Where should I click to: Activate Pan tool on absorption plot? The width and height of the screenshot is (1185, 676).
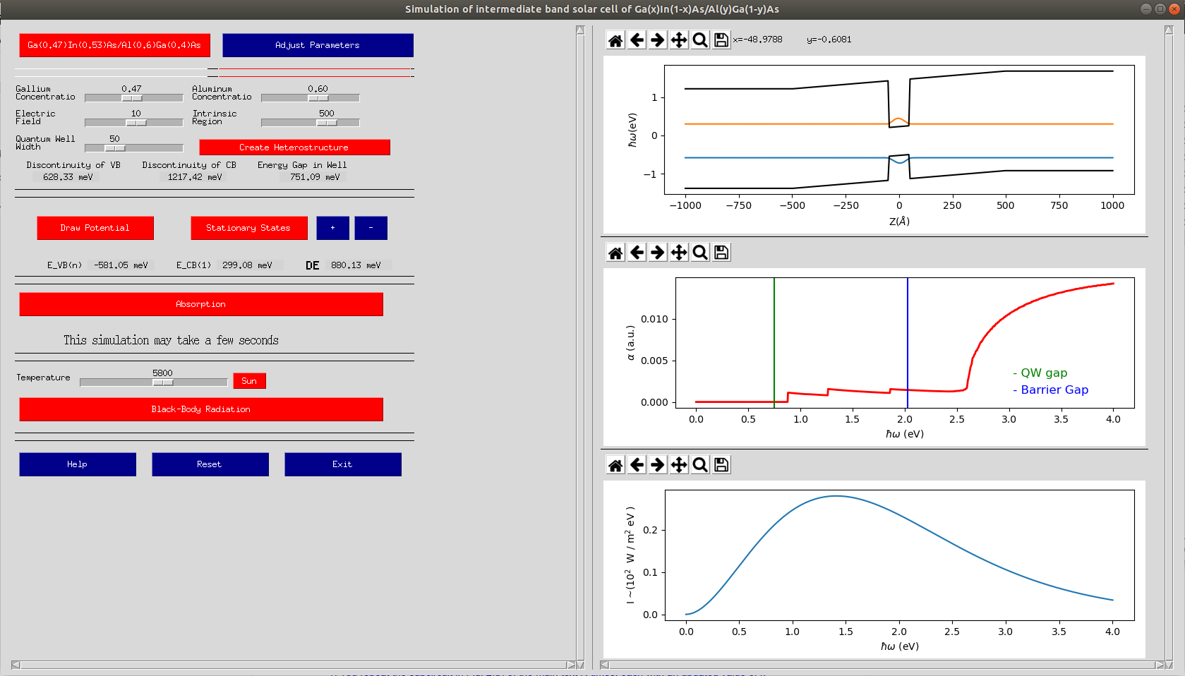click(x=679, y=253)
